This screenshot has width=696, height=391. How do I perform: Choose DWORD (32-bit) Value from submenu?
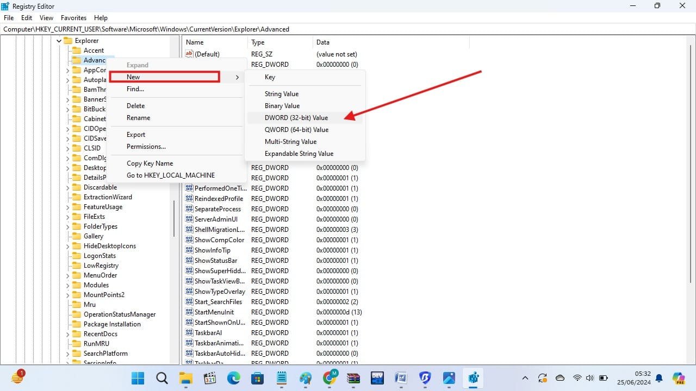296,118
